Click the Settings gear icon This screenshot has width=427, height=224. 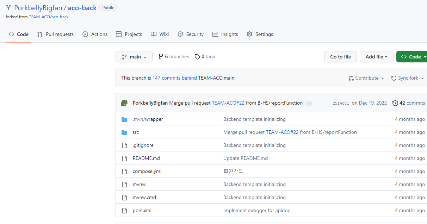pyautogui.click(x=249, y=34)
